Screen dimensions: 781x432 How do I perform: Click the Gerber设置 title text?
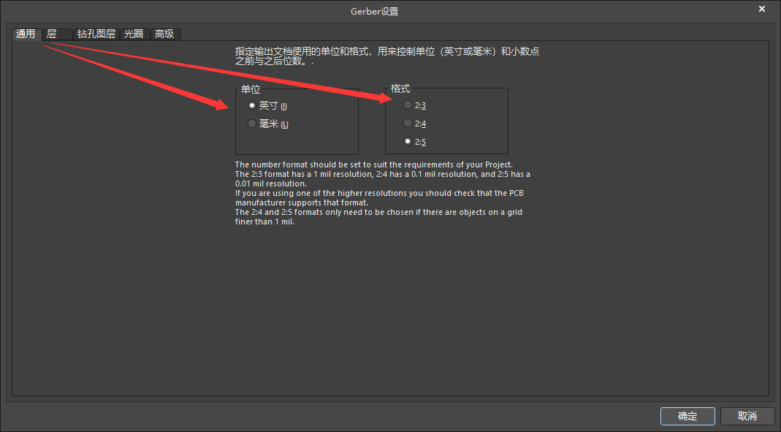point(375,12)
